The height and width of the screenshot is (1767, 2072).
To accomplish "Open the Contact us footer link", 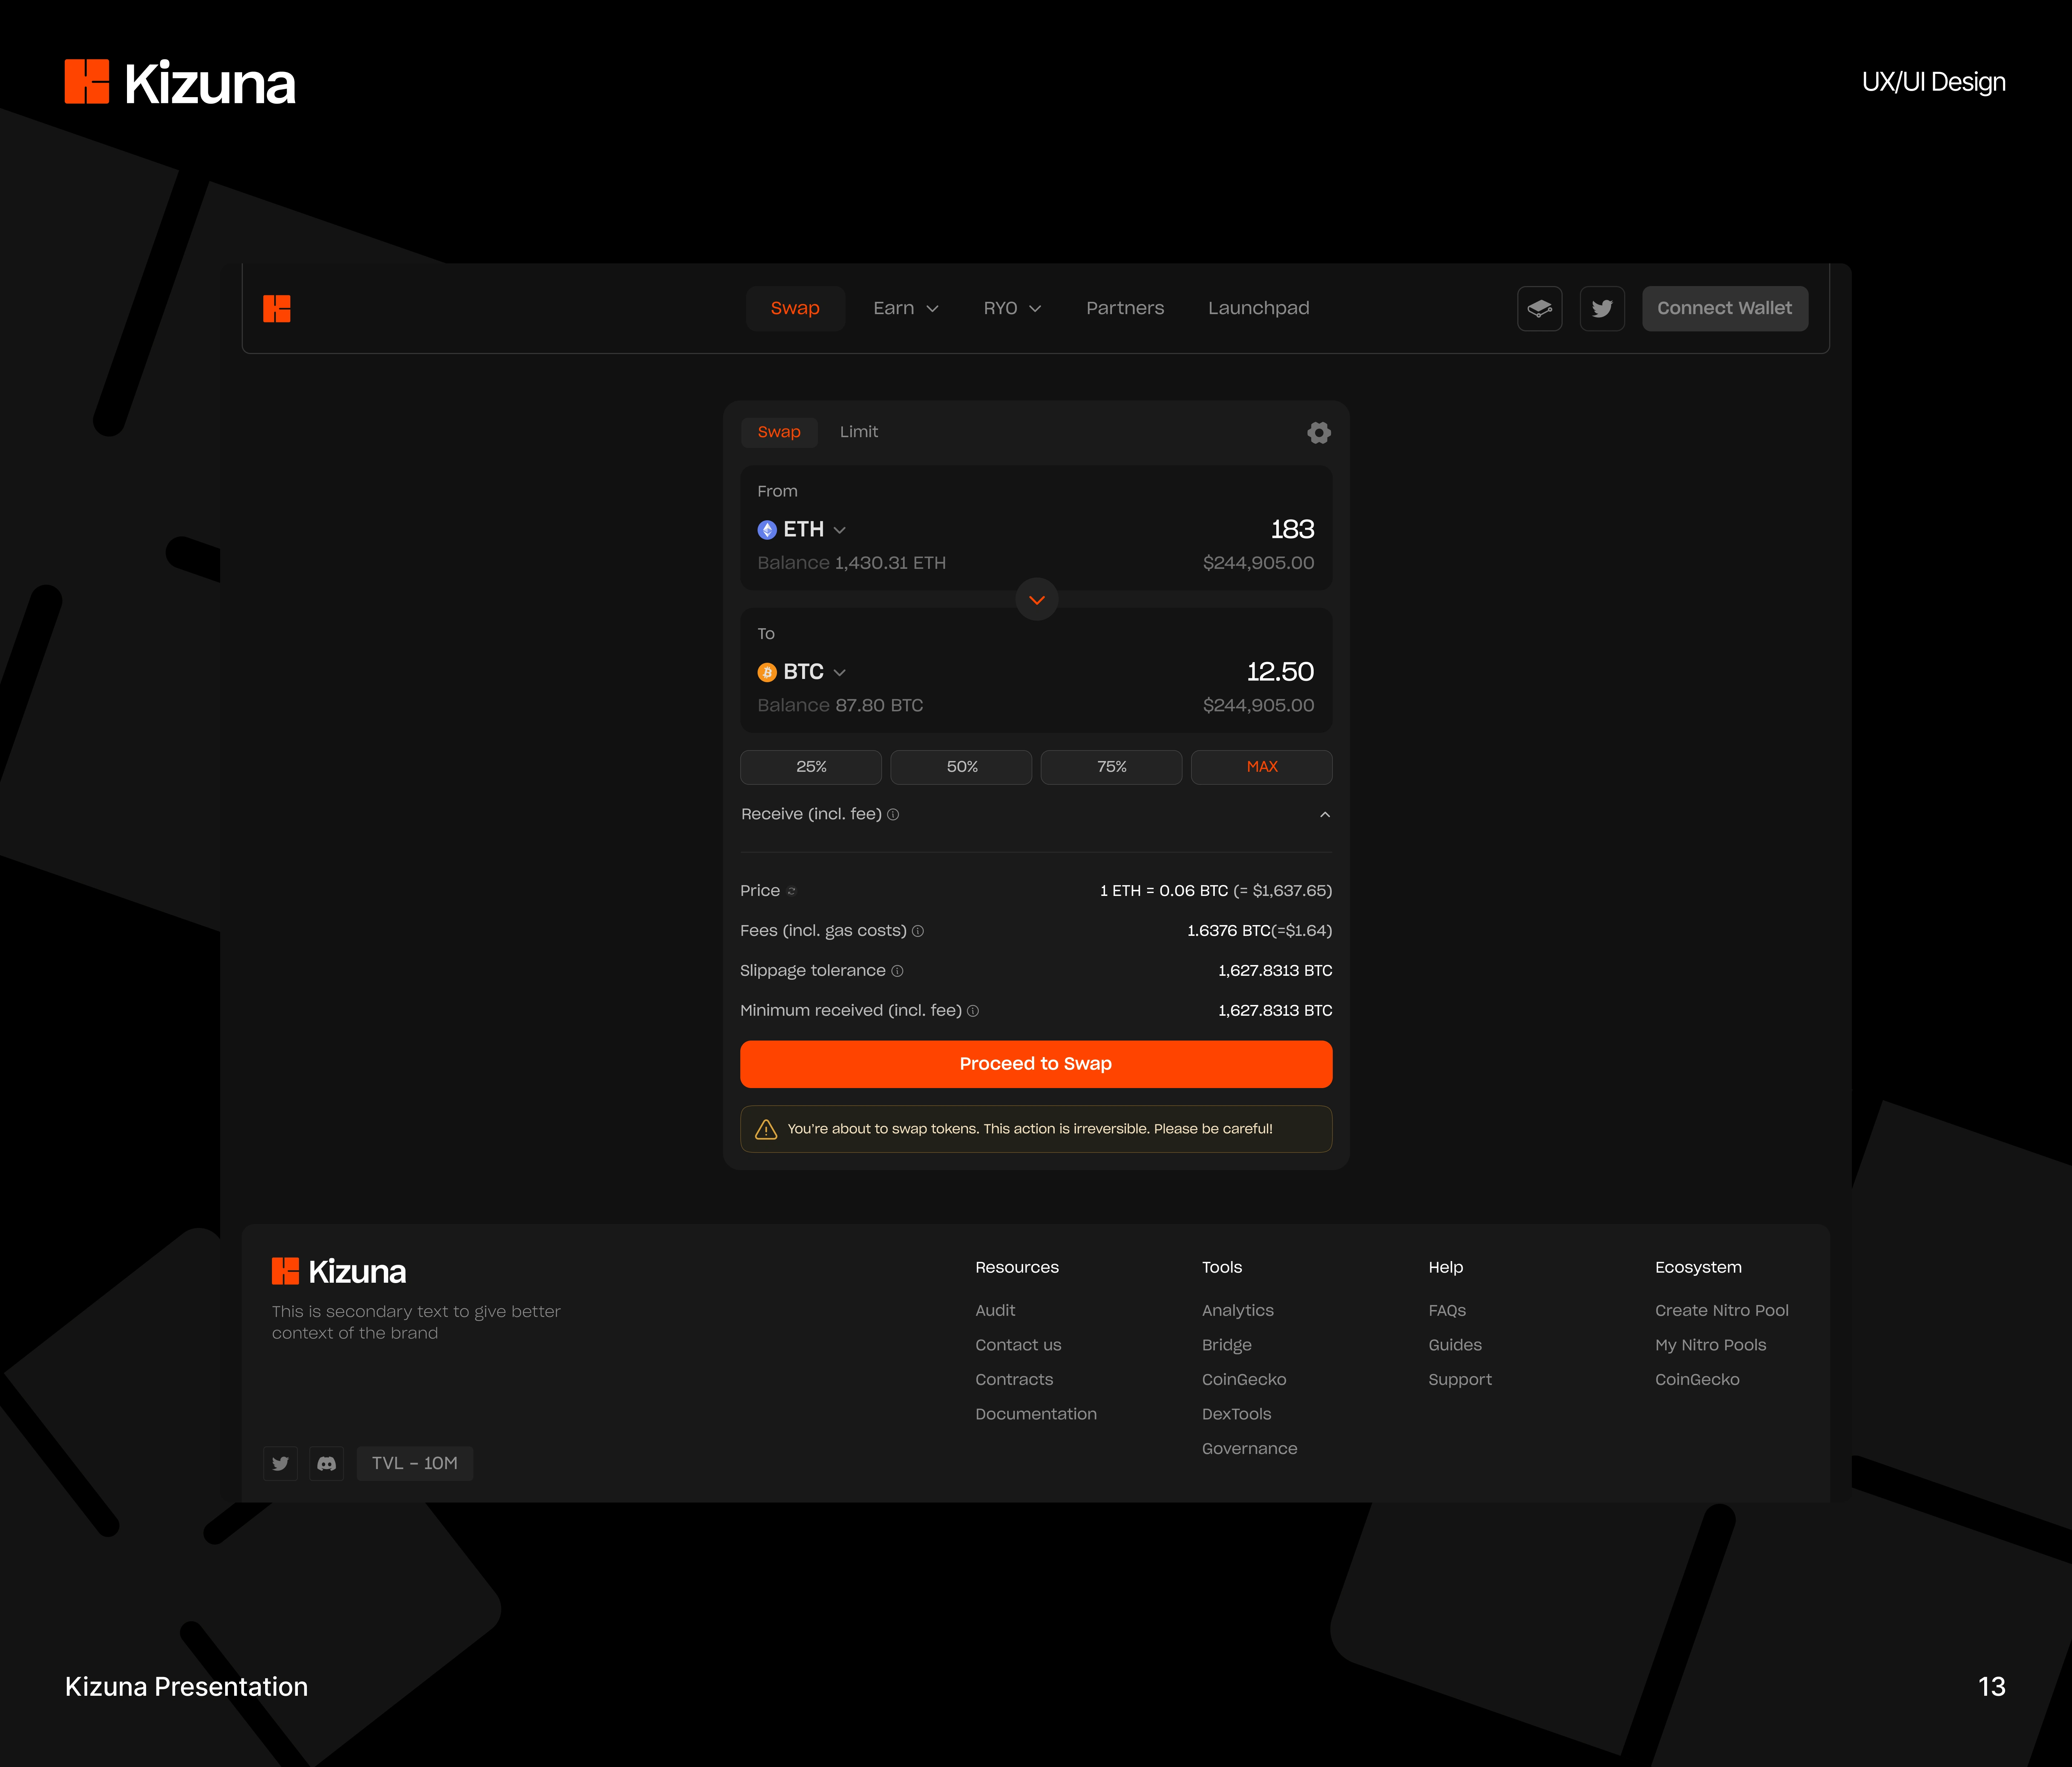I will click(x=1018, y=1345).
